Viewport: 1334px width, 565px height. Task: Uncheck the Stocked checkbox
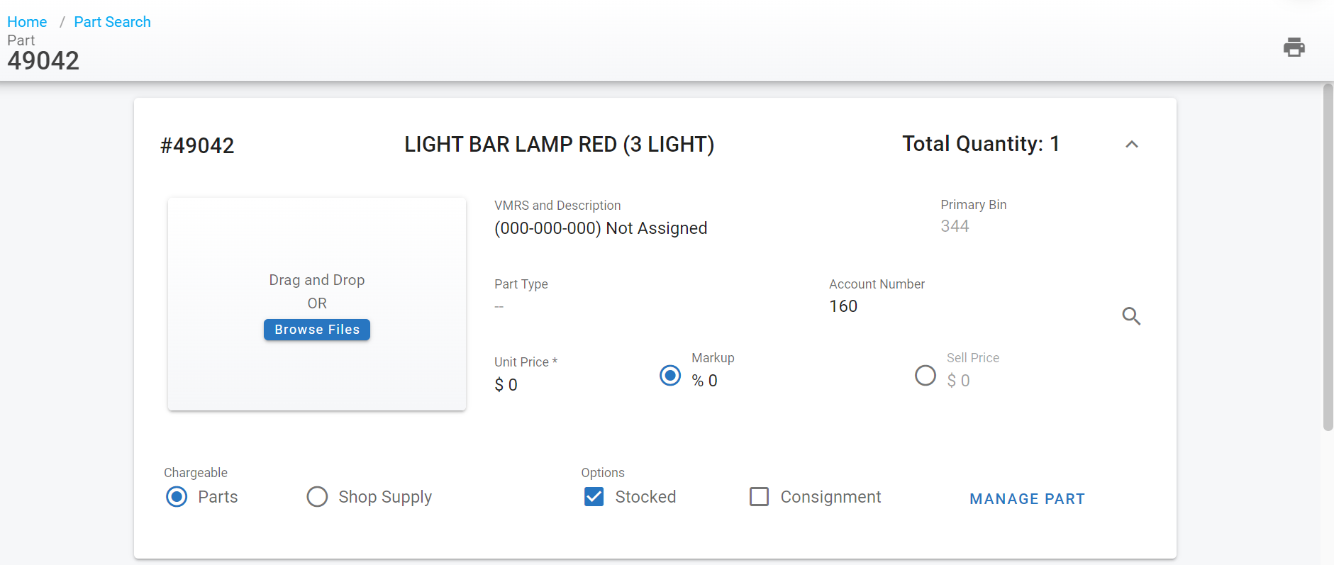click(594, 497)
